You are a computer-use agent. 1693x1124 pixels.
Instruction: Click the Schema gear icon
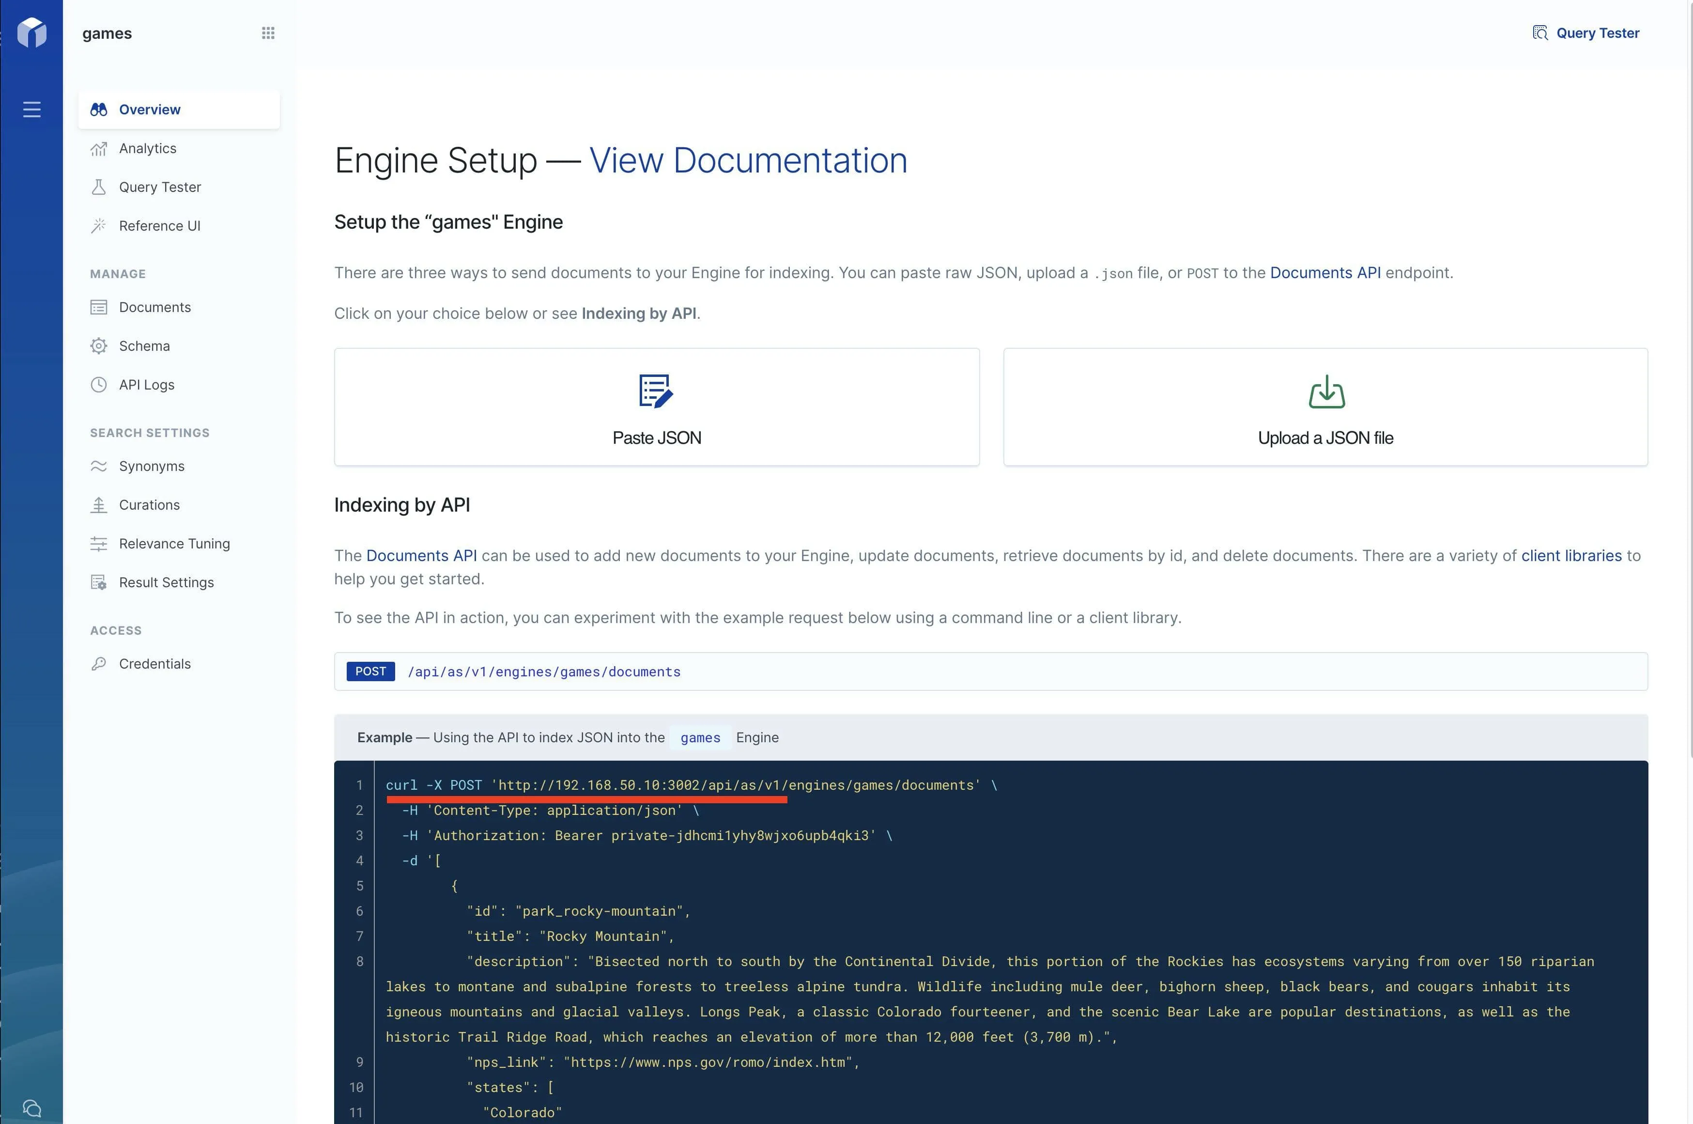pos(99,346)
